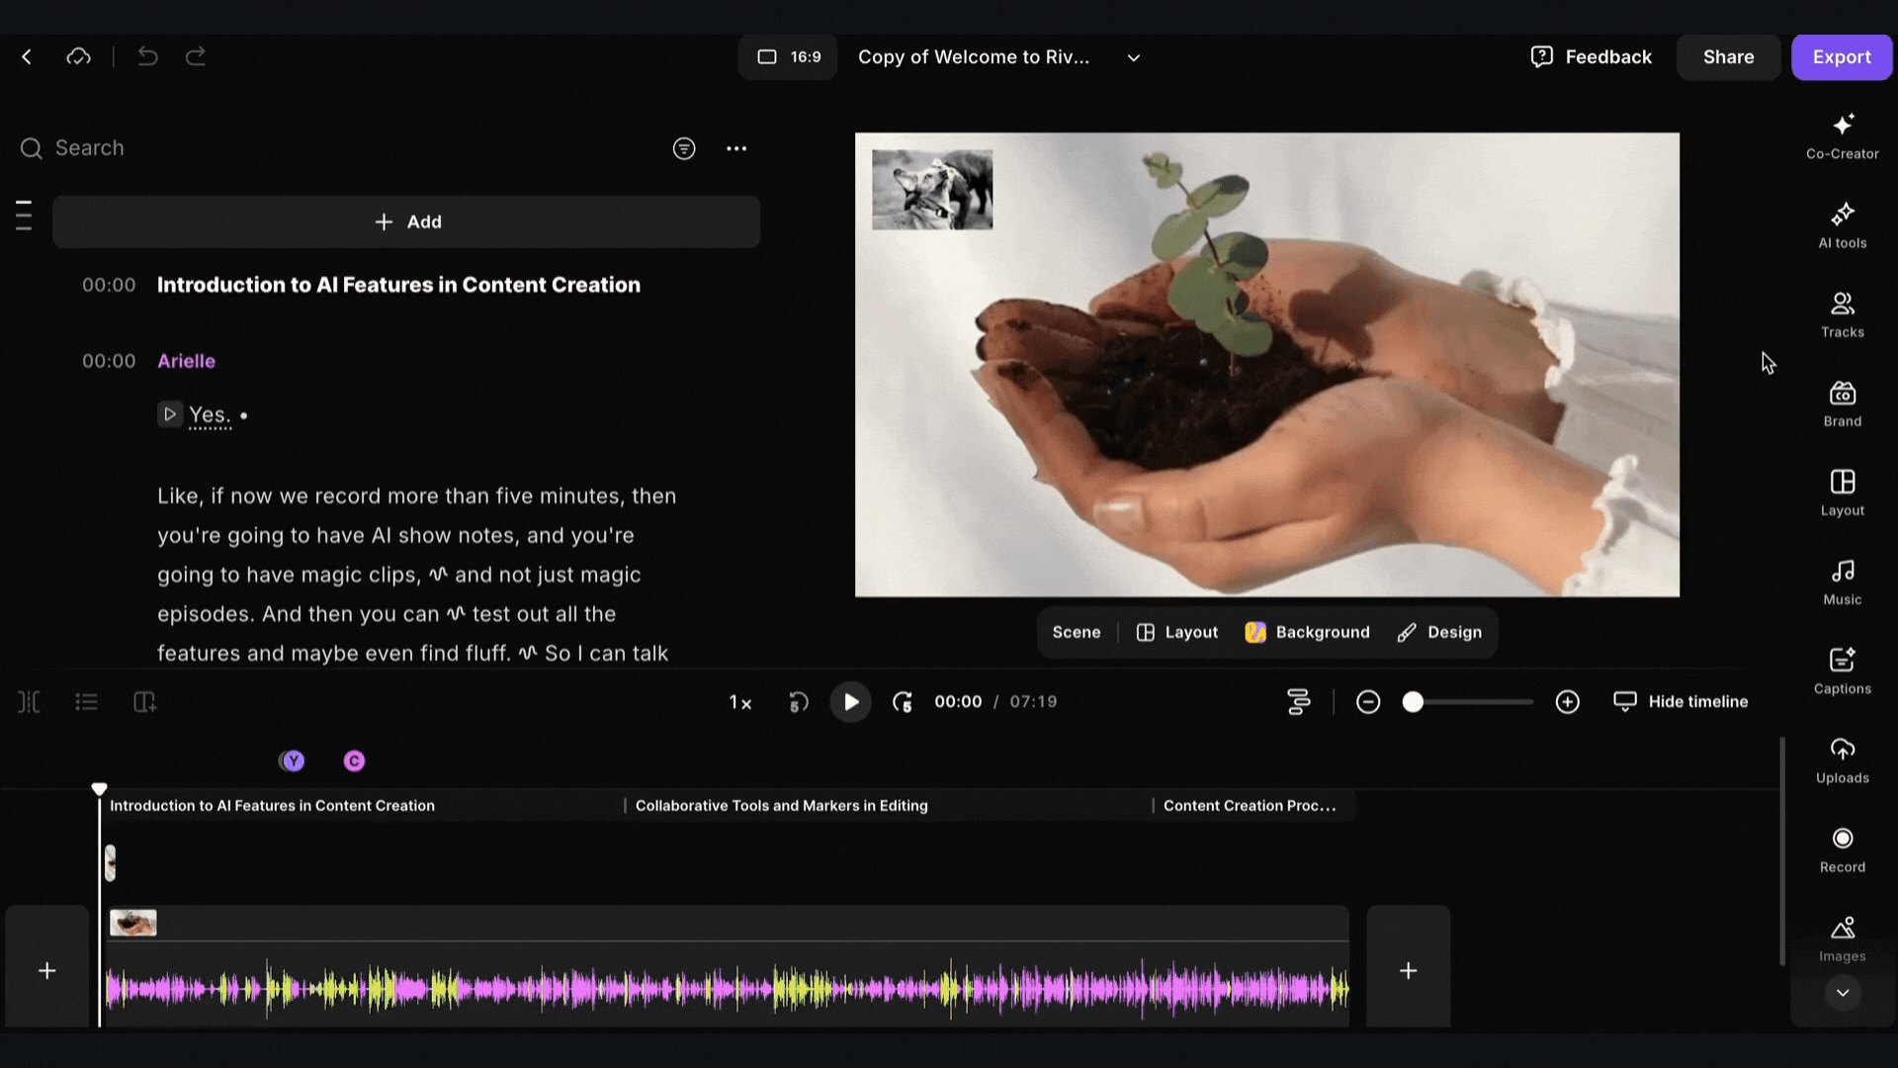The height and width of the screenshot is (1068, 1898).
Task: Click the timeline zoom slider handle
Action: pos(1413,701)
